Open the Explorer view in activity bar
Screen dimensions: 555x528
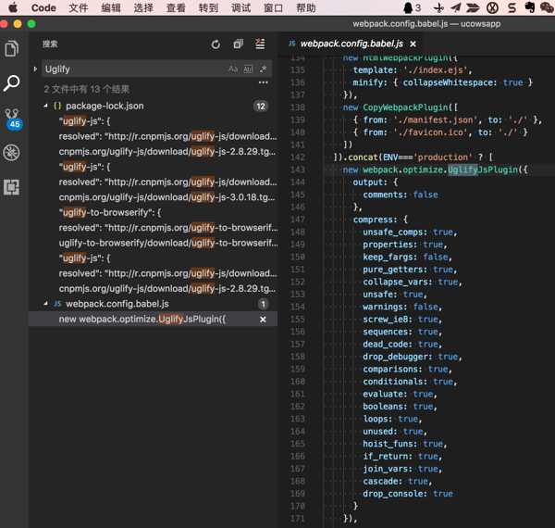[x=12, y=49]
